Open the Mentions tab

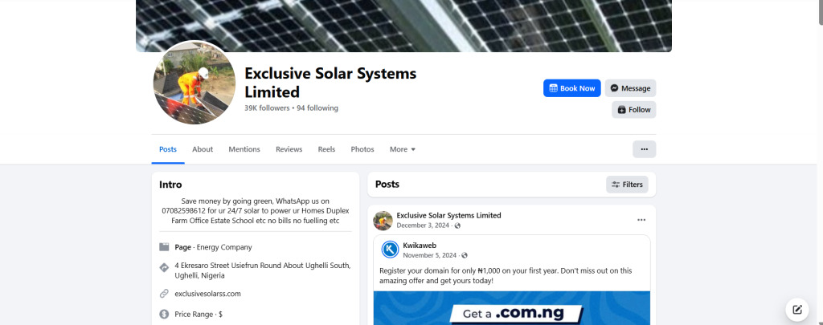coord(244,149)
